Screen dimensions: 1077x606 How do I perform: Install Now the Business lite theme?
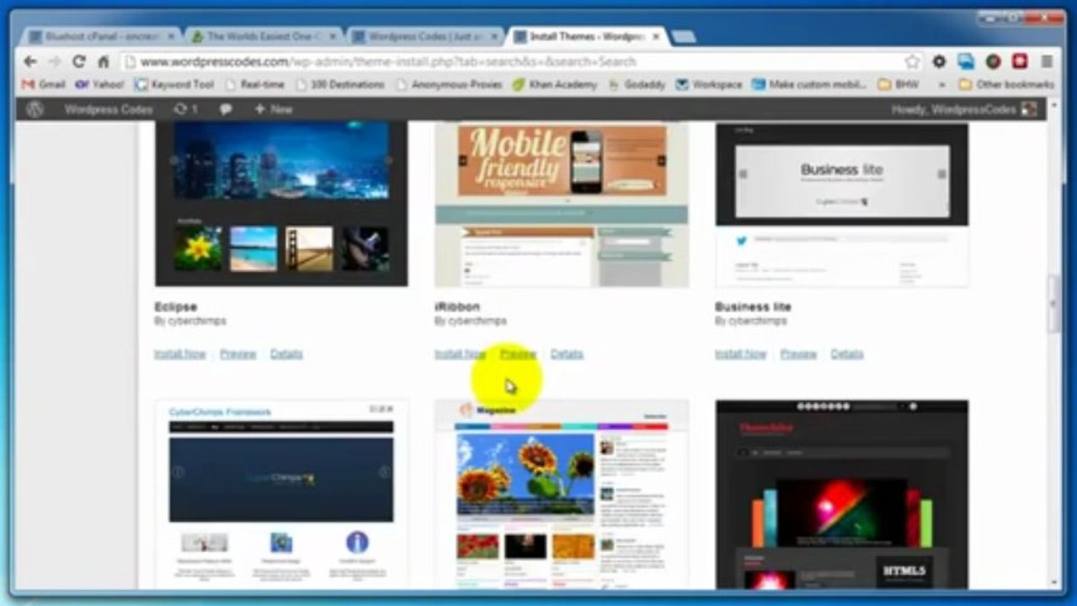741,354
